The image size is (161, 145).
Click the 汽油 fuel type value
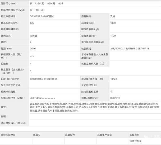tap(113, 16)
